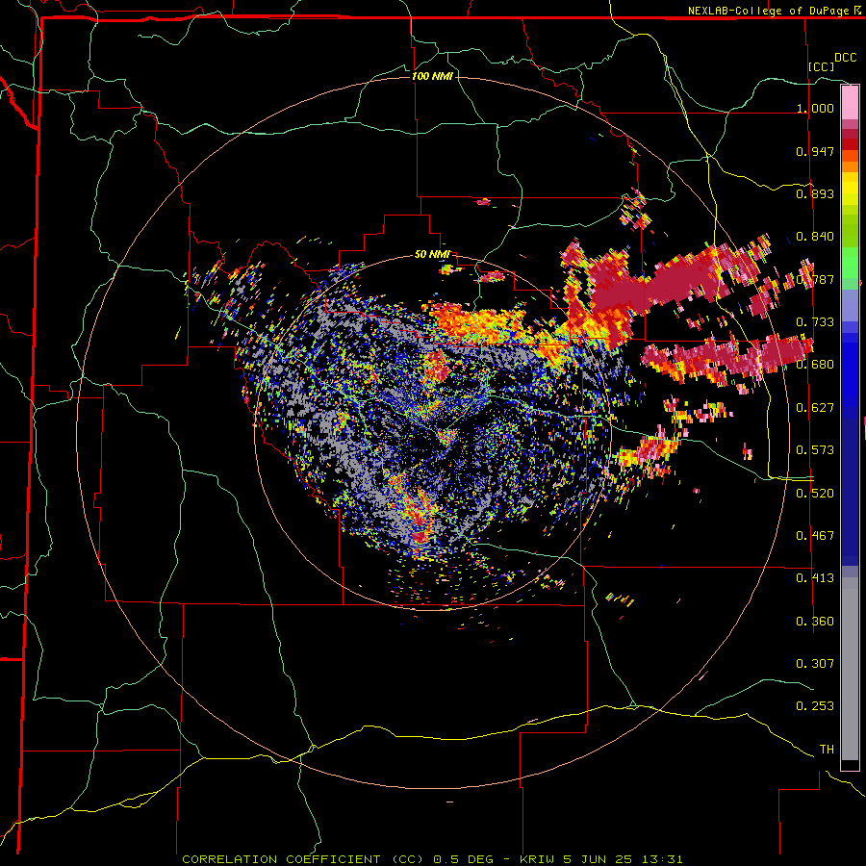The height and width of the screenshot is (866, 866).
Task: Click the 0.307 scale value
Action: [815, 664]
